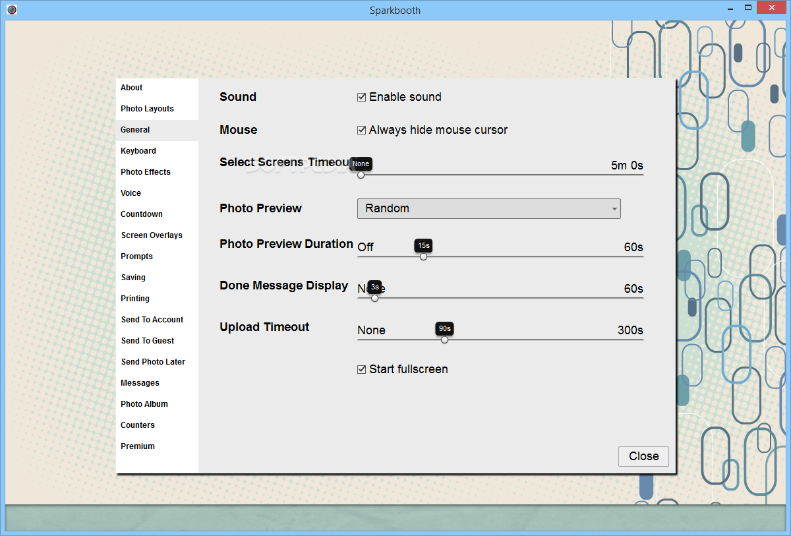The image size is (791, 536).
Task: Click the Sound setting label
Action: click(238, 97)
